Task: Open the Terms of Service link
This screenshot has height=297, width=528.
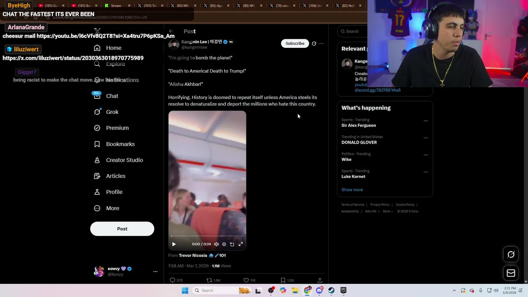Action: click(x=353, y=205)
